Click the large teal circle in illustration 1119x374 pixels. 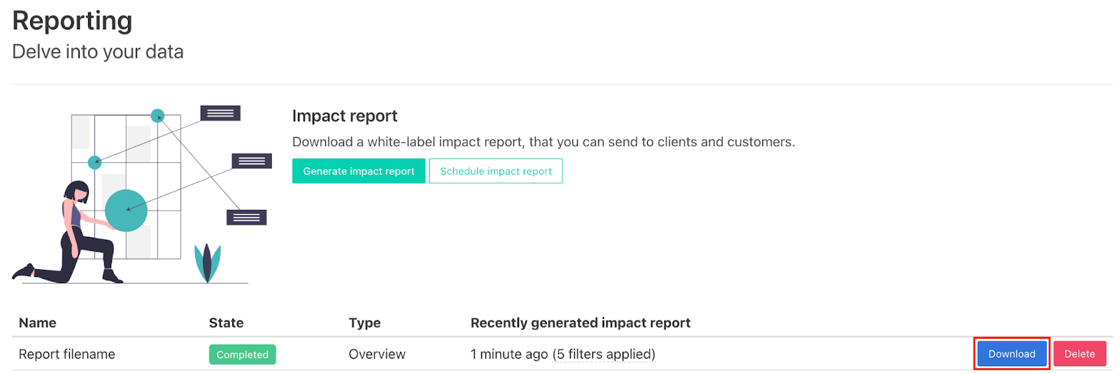[x=126, y=210]
